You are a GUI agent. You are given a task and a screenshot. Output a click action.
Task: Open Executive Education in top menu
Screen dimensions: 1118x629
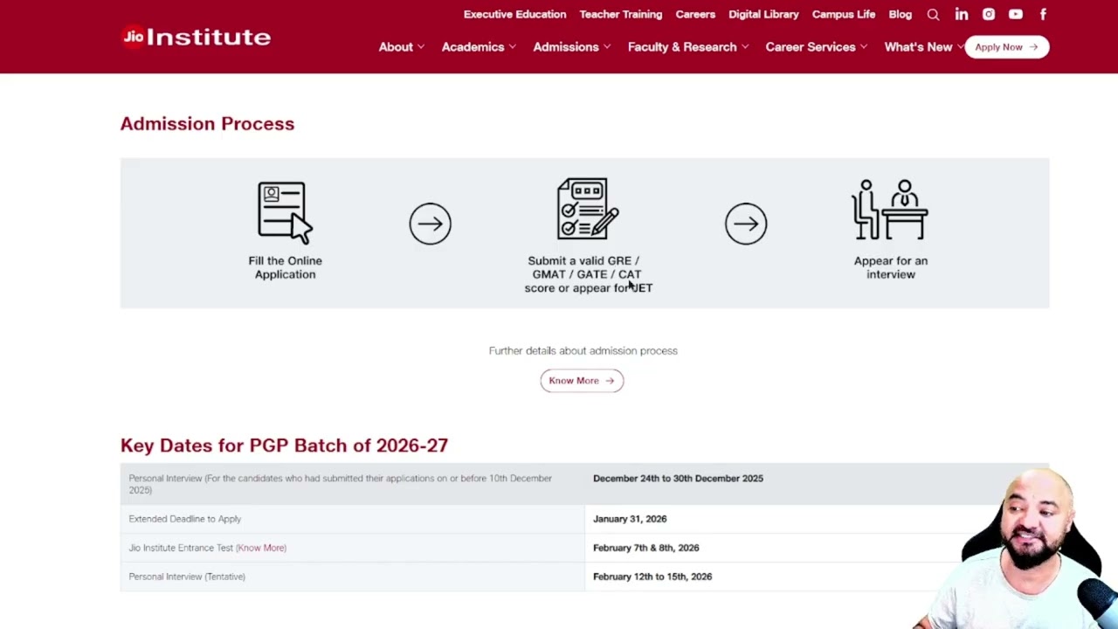tap(515, 14)
